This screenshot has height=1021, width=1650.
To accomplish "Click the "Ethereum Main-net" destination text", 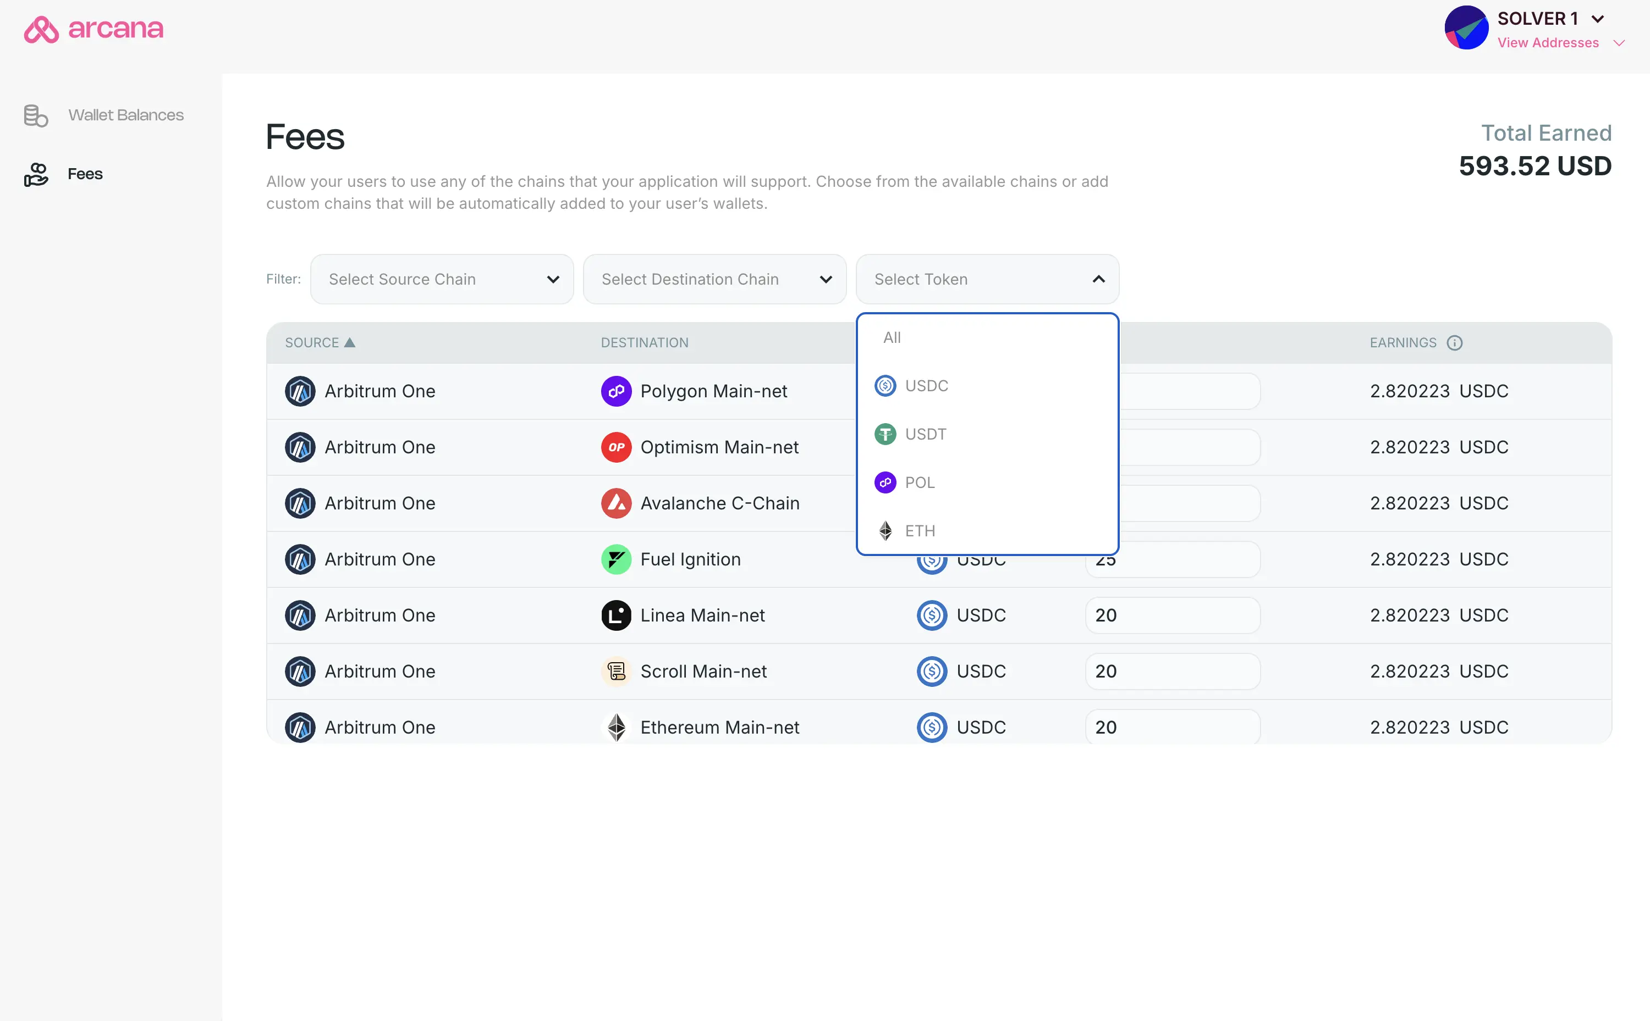I will 719,728.
